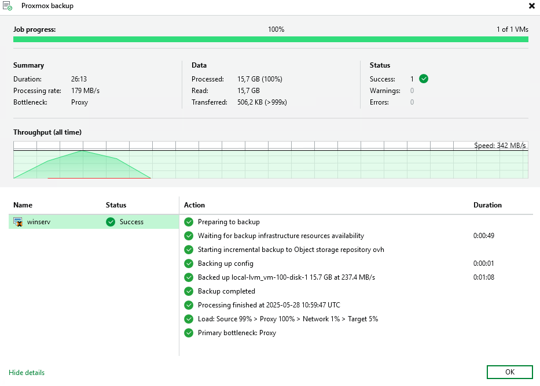The width and height of the screenshot is (540, 386).
Task: Click 'Primary bottleneck: Proxy' text
Action: pyautogui.click(x=237, y=333)
